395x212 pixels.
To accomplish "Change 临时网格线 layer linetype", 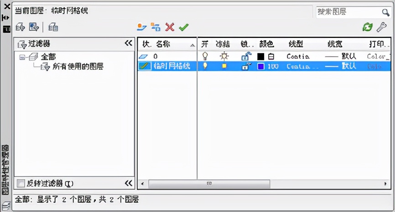I will coord(302,66).
